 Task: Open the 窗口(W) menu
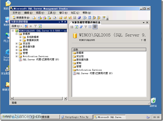[x=63, y=13]
